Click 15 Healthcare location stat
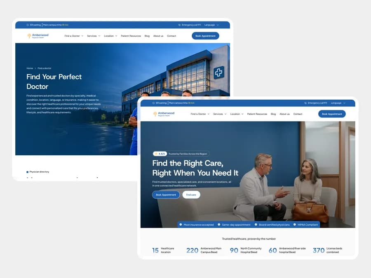The width and height of the screenshot is (371, 278). (163, 250)
